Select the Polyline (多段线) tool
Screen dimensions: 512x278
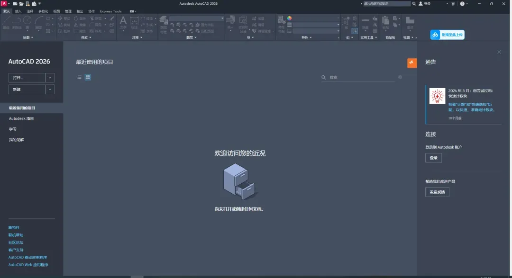pyautogui.click(x=17, y=23)
